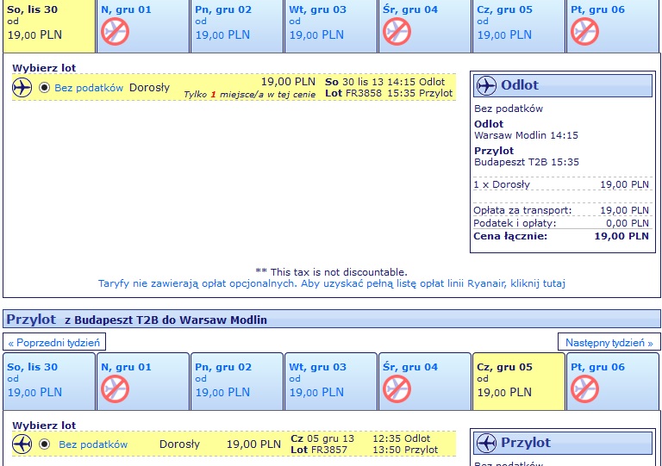The height and width of the screenshot is (466, 662).
Task: Click the Śr, gru 04 outbound date tab
Action: pyautogui.click(x=425, y=26)
